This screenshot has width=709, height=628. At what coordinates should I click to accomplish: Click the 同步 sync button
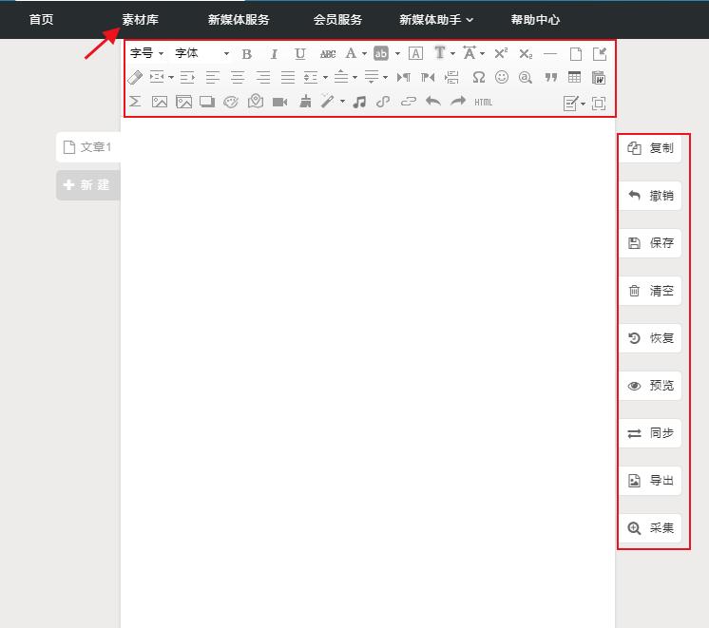[x=650, y=433]
